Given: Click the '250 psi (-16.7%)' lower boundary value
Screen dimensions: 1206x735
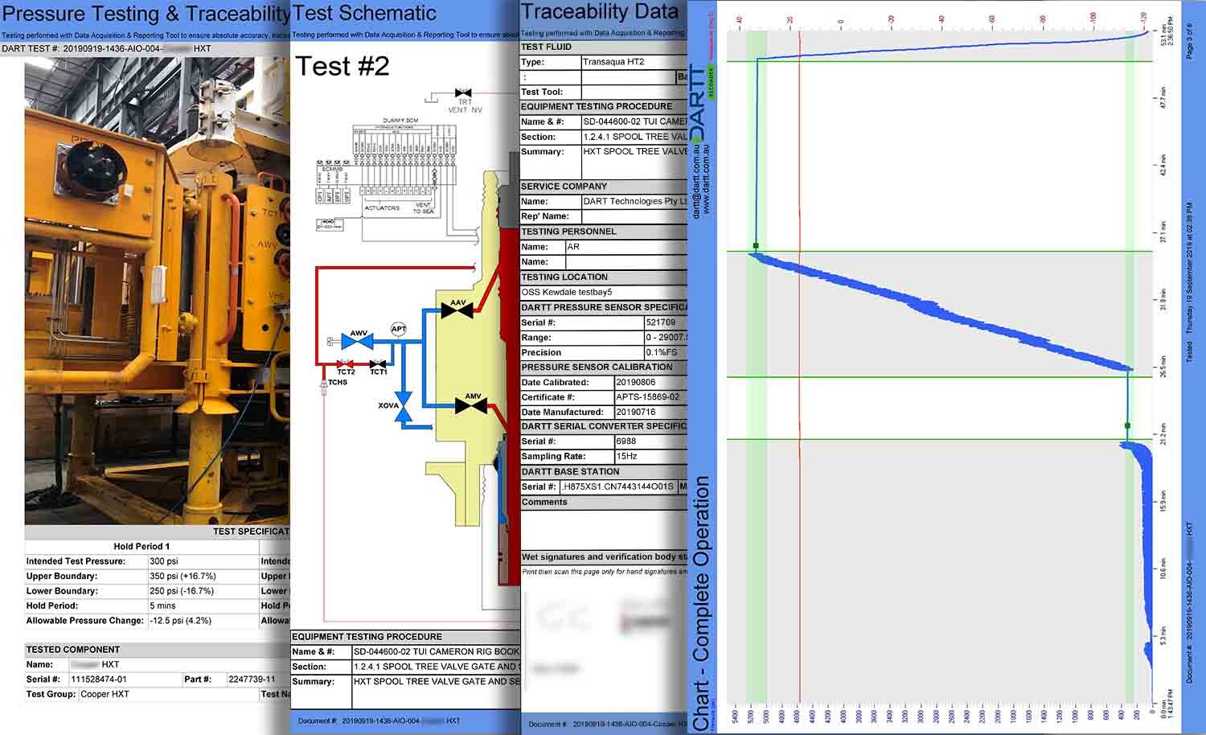Looking at the screenshot, I should pos(182,591).
